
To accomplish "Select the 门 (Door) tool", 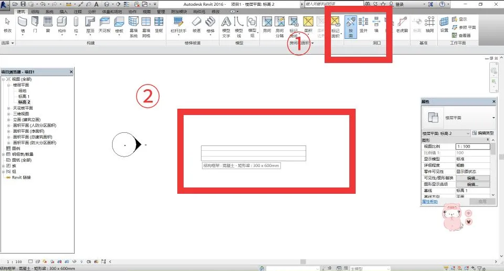I will pos(35,25).
